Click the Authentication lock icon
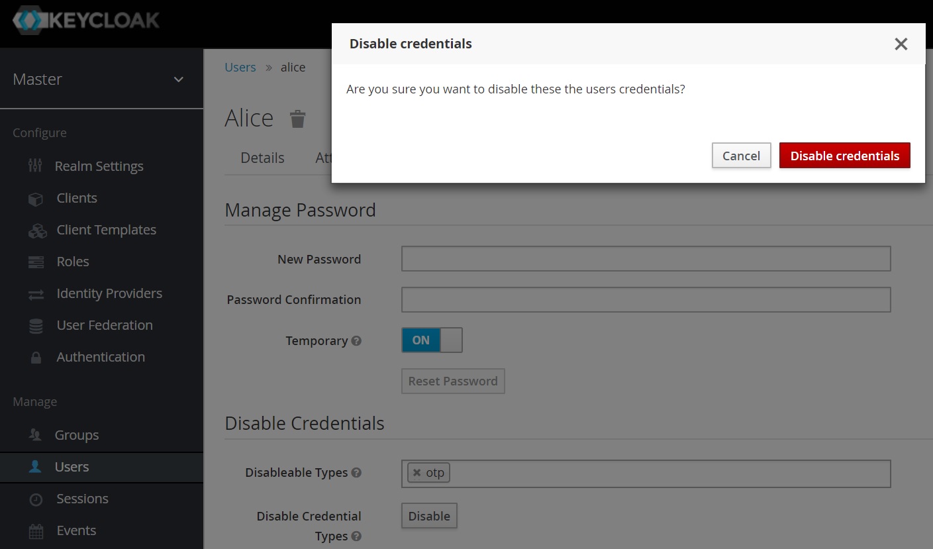The image size is (933, 549). (x=36, y=358)
